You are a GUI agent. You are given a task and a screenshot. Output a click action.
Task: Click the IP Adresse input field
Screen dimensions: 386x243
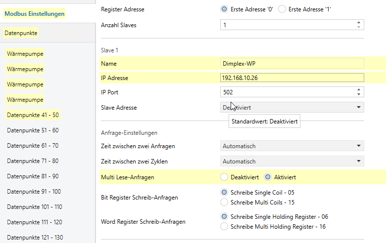(292, 78)
